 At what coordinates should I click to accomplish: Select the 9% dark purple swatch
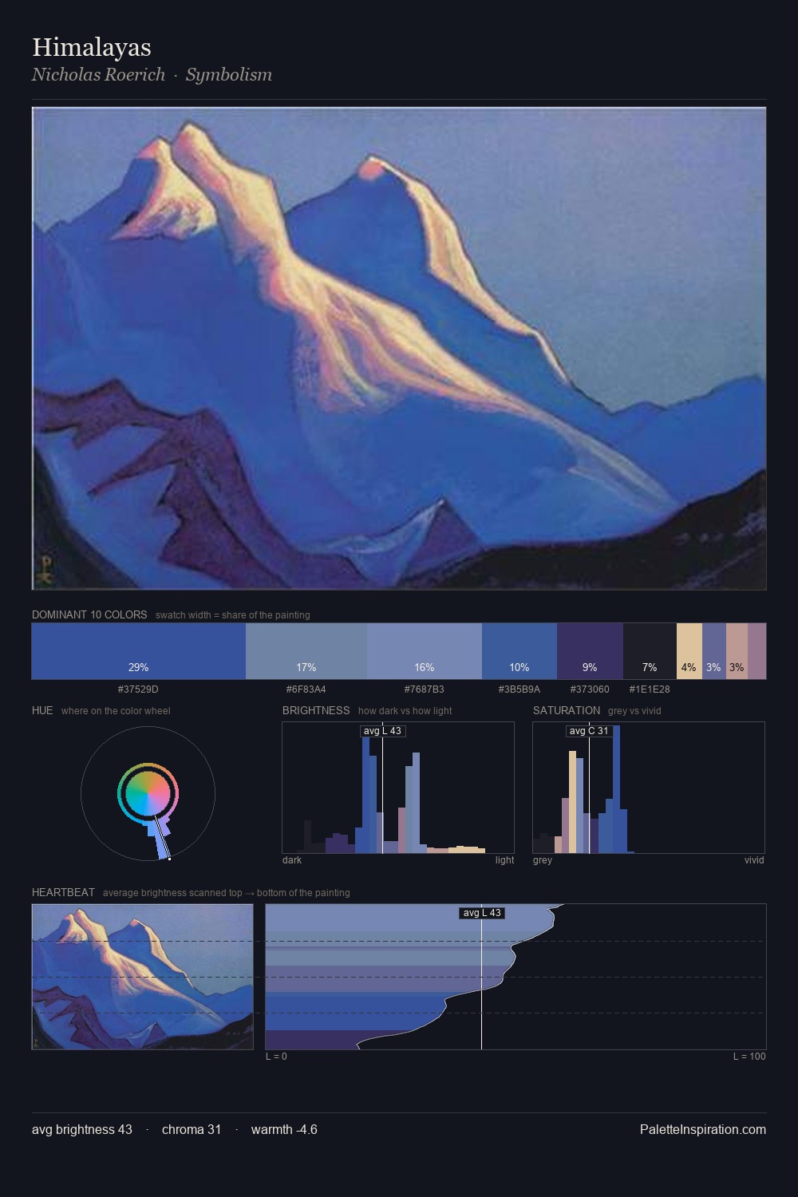click(x=590, y=651)
